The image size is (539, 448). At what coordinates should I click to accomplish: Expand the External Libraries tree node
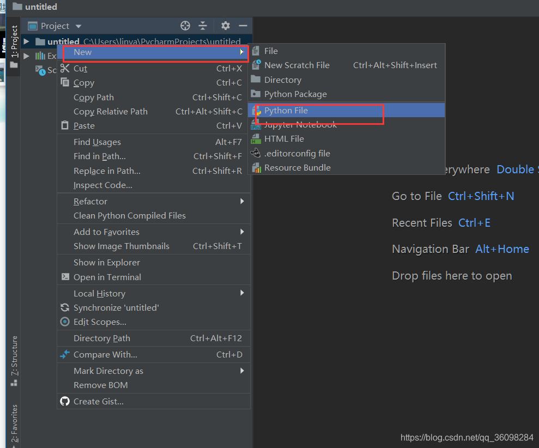click(x=26, y=56)
